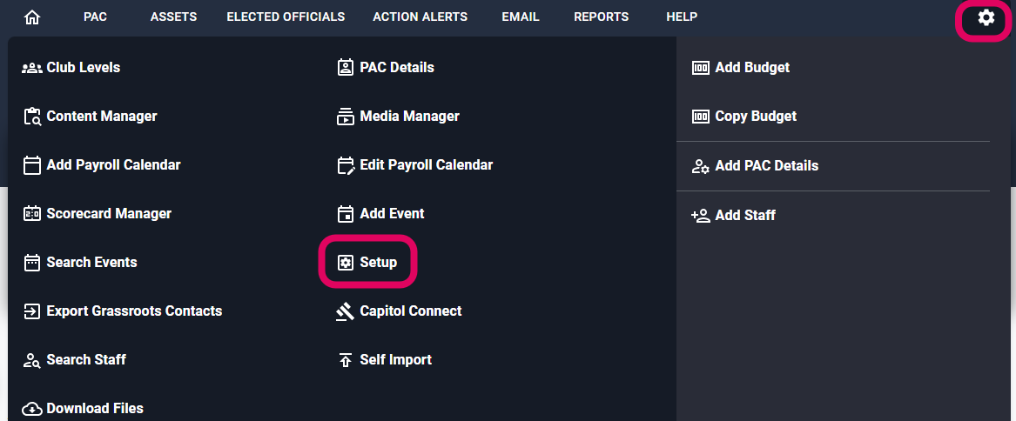Click the Media Manager icon
1016x421 pixels.
(345, 117)
